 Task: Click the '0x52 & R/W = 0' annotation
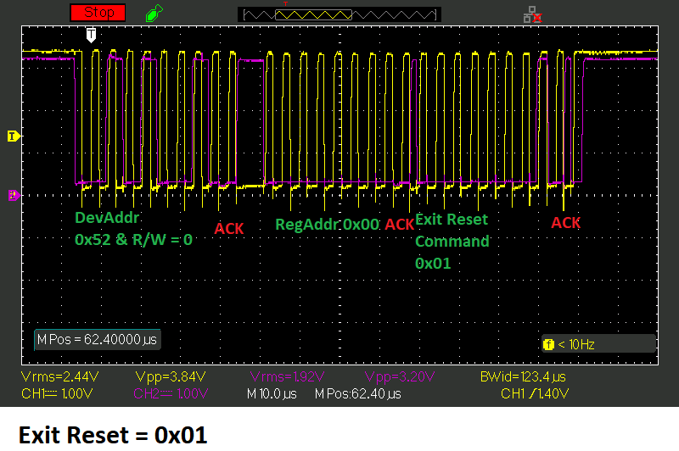[x=133, y=240]
